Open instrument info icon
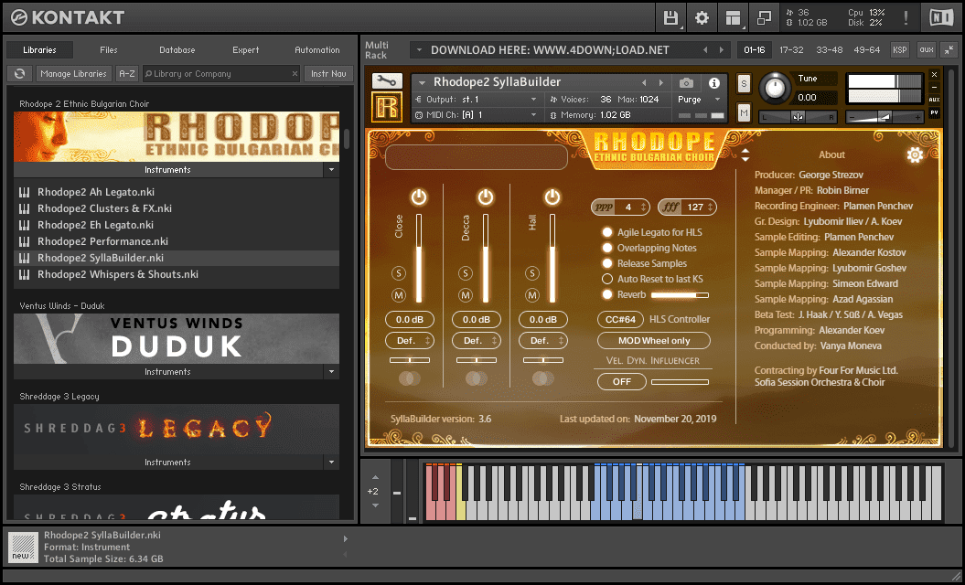Image resolution: width=965 pixels, height=585 pixels. coord(713,82)
